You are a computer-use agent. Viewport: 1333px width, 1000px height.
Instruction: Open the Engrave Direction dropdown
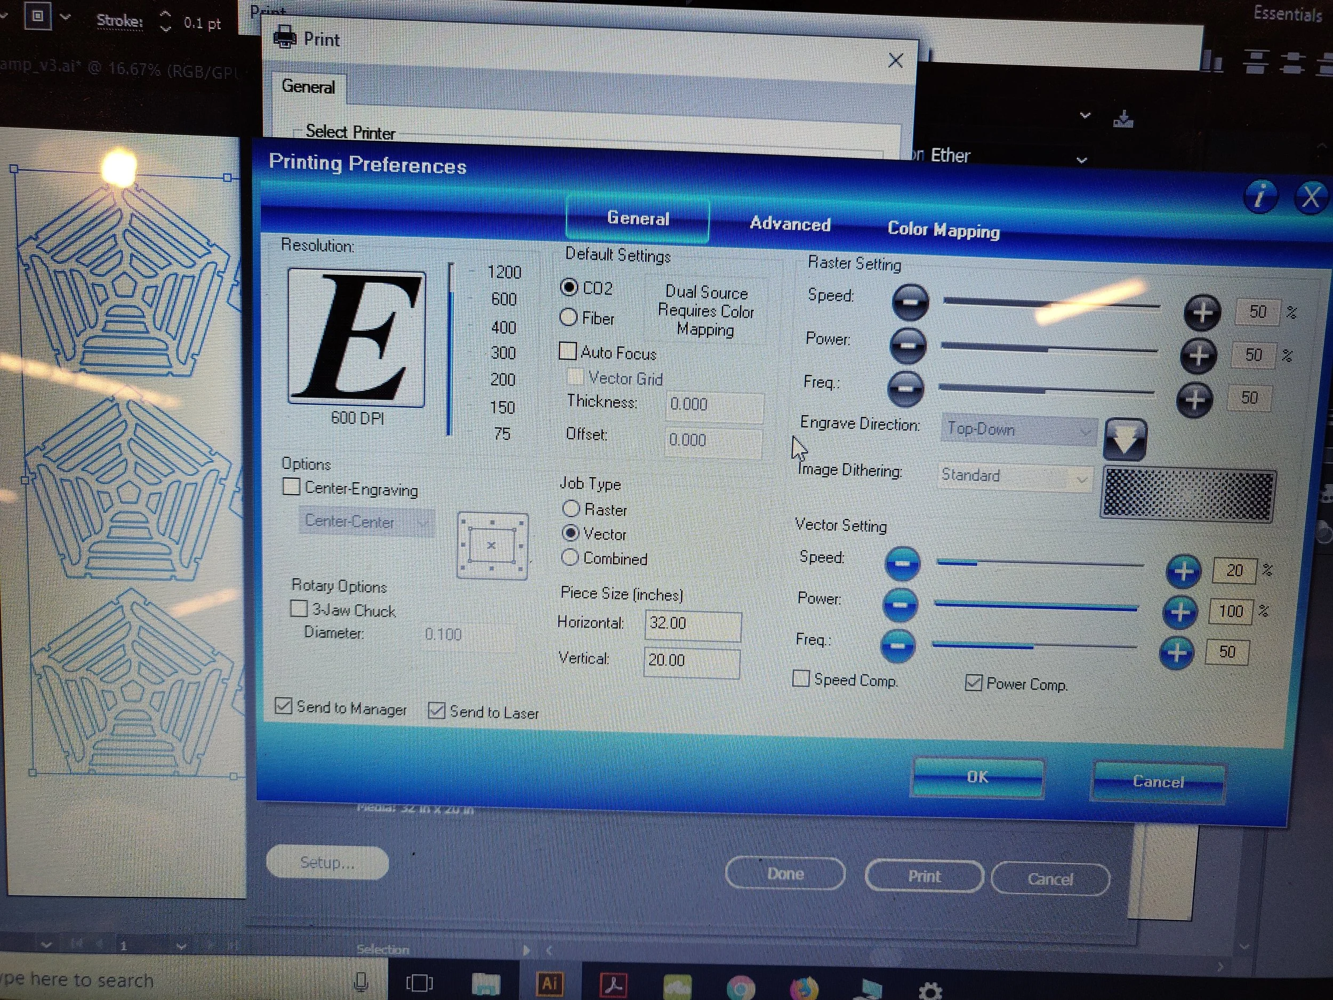pos(1018,429)
